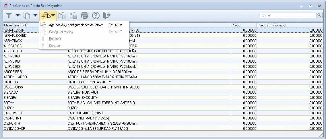Click the percent calculator icon

(x=62, y=15)
